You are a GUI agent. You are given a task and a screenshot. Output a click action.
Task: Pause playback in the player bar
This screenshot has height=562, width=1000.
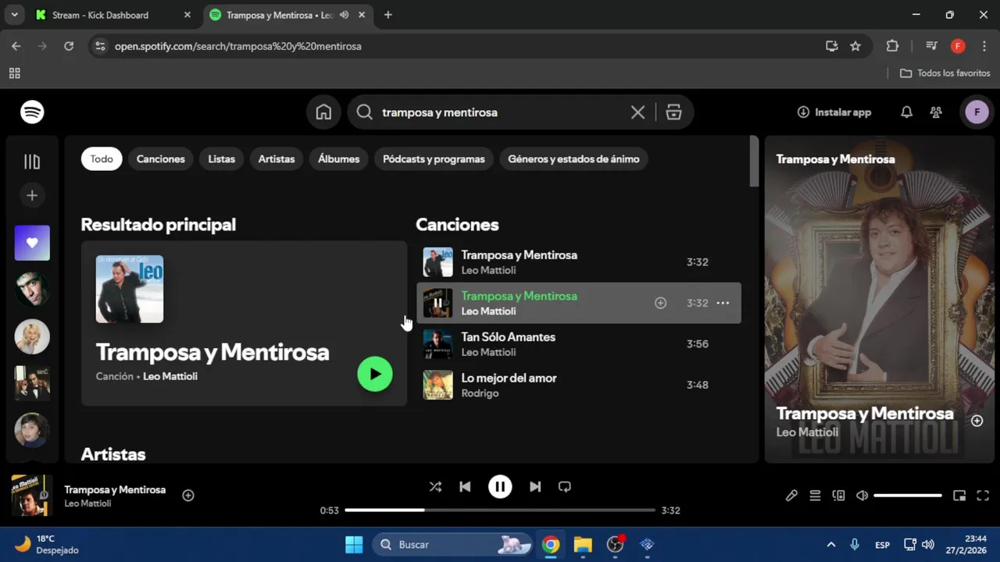pyautogui.click(x=500, y=486)
